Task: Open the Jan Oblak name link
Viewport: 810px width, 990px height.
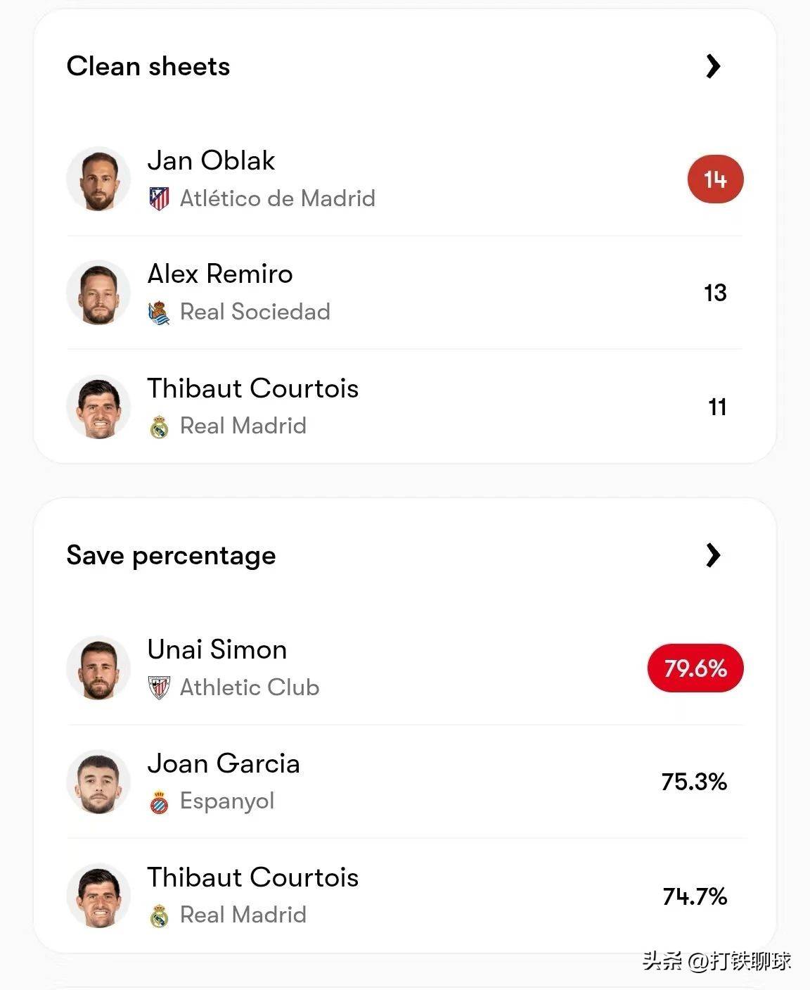Action: (211, 160)
